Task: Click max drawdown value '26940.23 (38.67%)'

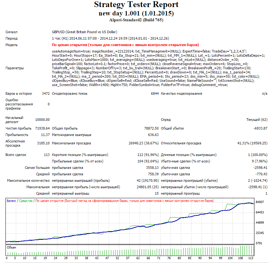Action: 144,143
